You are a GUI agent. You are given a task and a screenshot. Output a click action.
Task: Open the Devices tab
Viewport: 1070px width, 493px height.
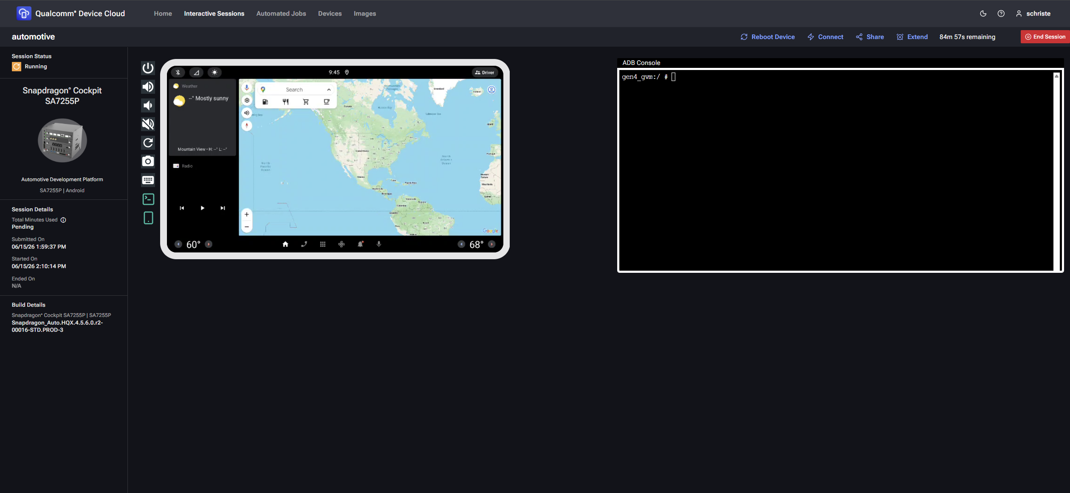tap(330, 14)
